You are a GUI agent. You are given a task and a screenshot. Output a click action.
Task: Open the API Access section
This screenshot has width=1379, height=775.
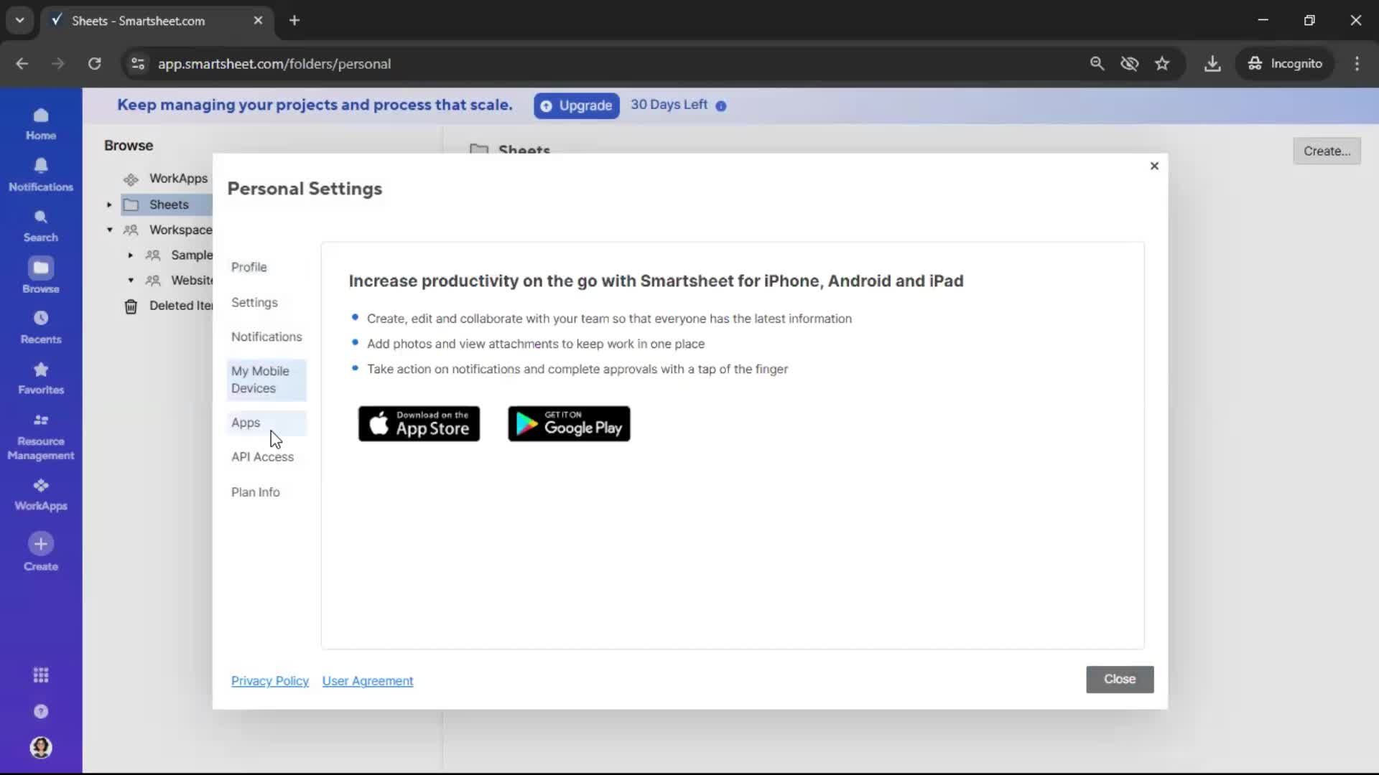point(263,456)
